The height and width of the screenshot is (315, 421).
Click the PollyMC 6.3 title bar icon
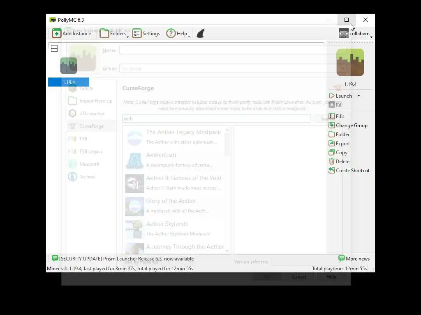pos(53,20)
